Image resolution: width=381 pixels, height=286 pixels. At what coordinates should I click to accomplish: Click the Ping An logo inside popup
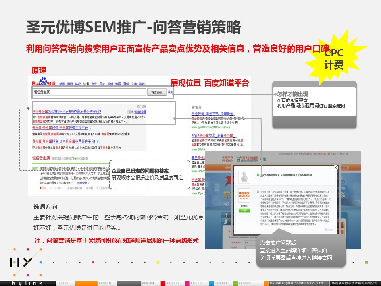243,195
